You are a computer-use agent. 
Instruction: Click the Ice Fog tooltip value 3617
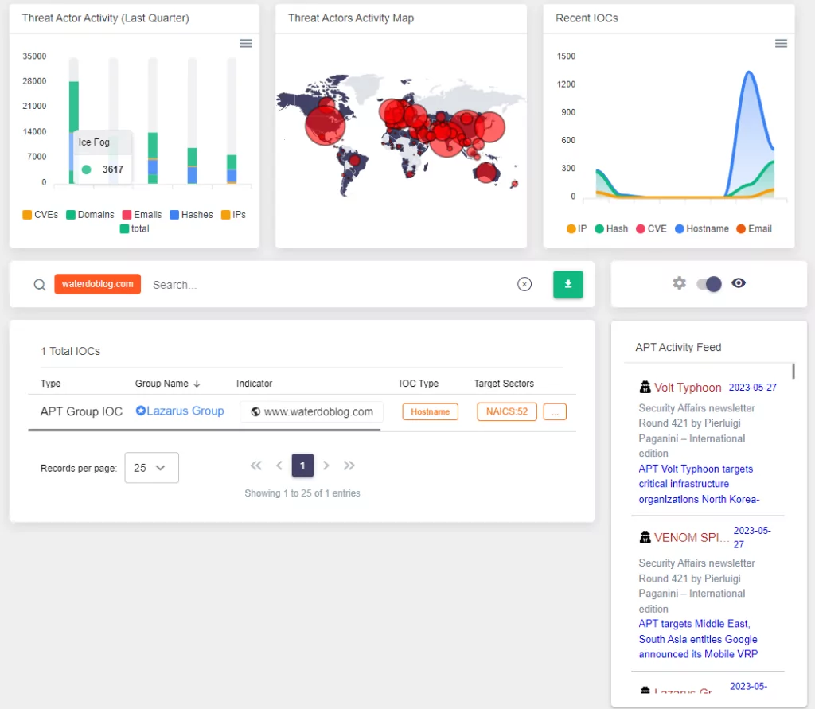(113, 169)
